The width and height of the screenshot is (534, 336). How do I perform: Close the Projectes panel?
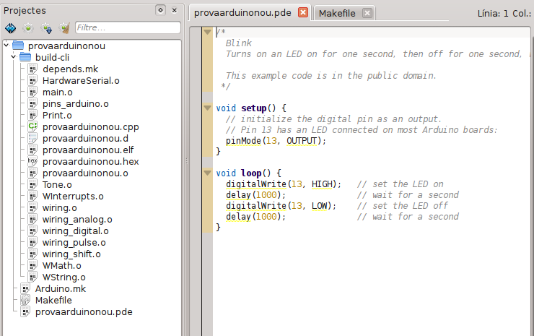[175, 10]
